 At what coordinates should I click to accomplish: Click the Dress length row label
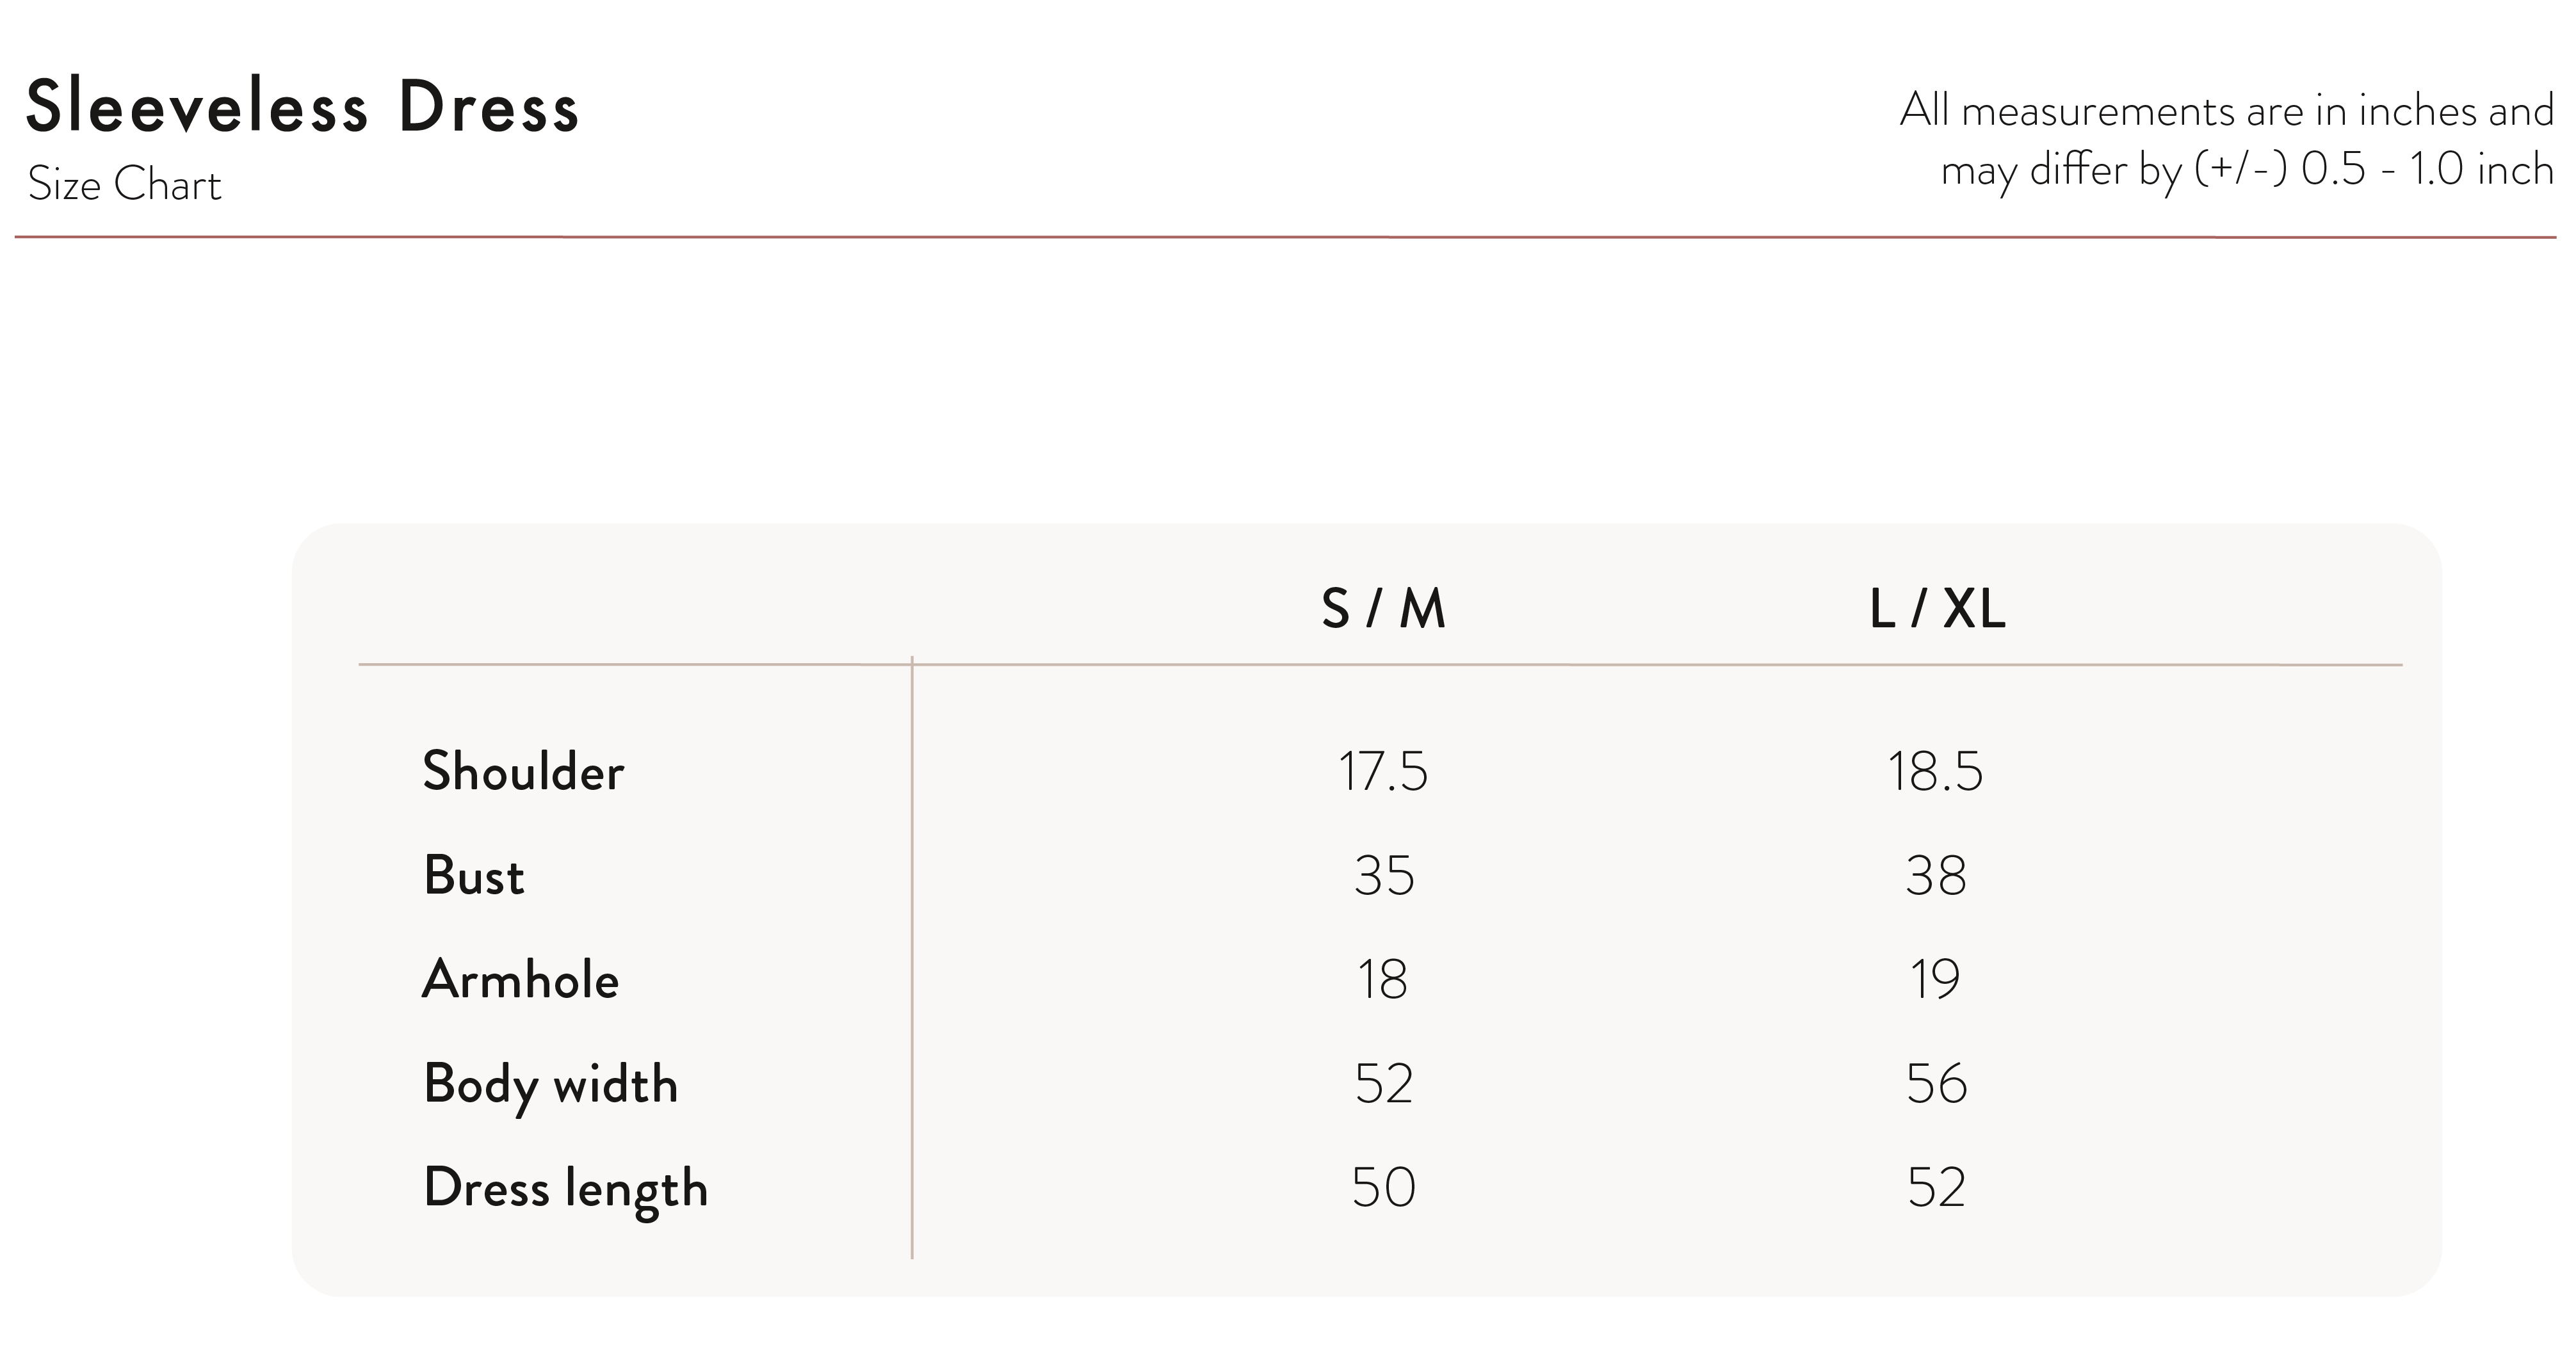[x=565, y=1189]
